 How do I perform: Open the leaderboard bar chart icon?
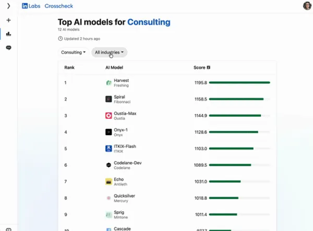pos(8,34)
